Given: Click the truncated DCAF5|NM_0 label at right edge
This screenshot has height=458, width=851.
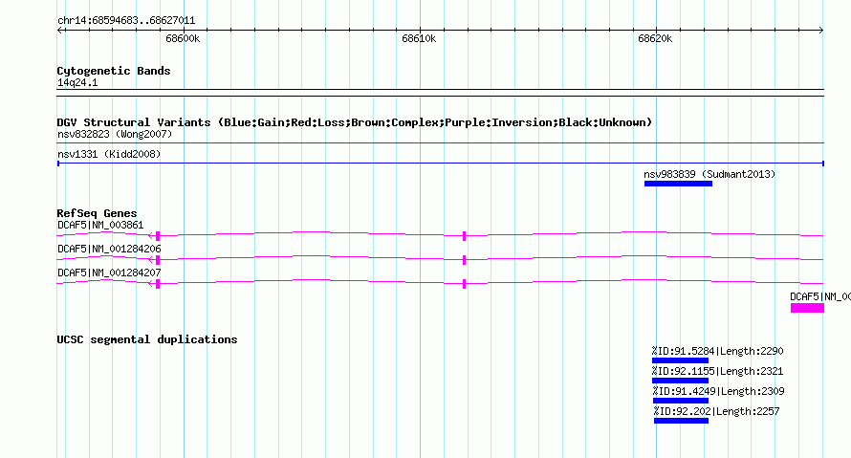Looking at the screenshot, I should point(820,296).
